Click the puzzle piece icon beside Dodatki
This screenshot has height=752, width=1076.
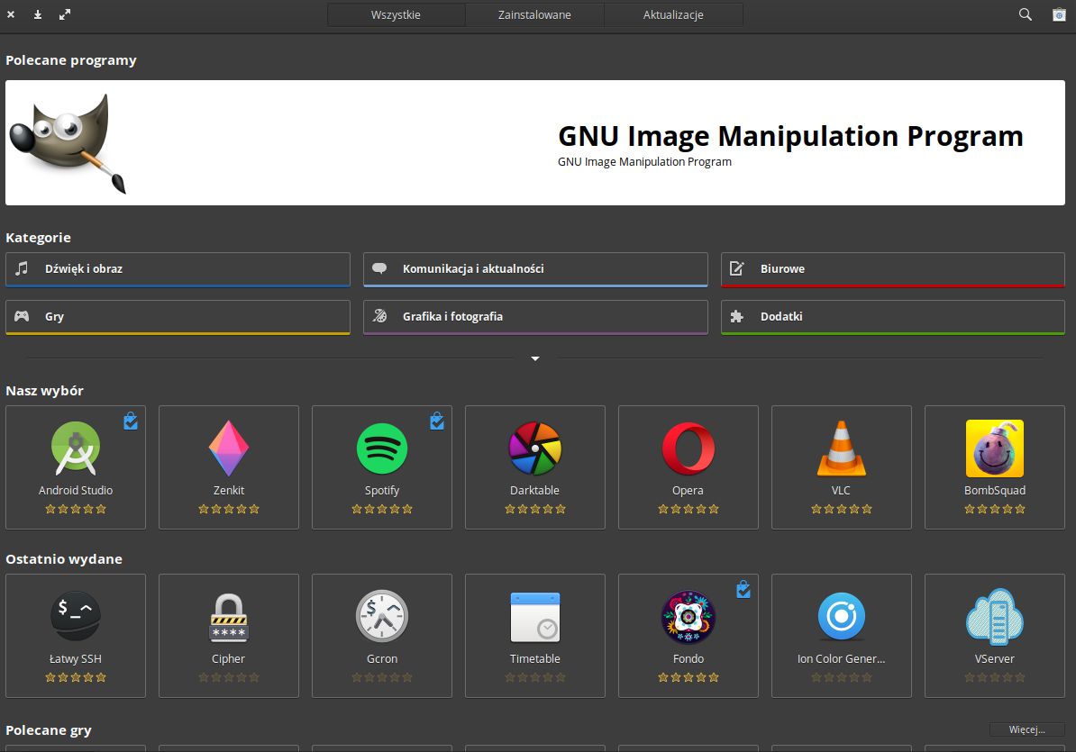(737, 316)
